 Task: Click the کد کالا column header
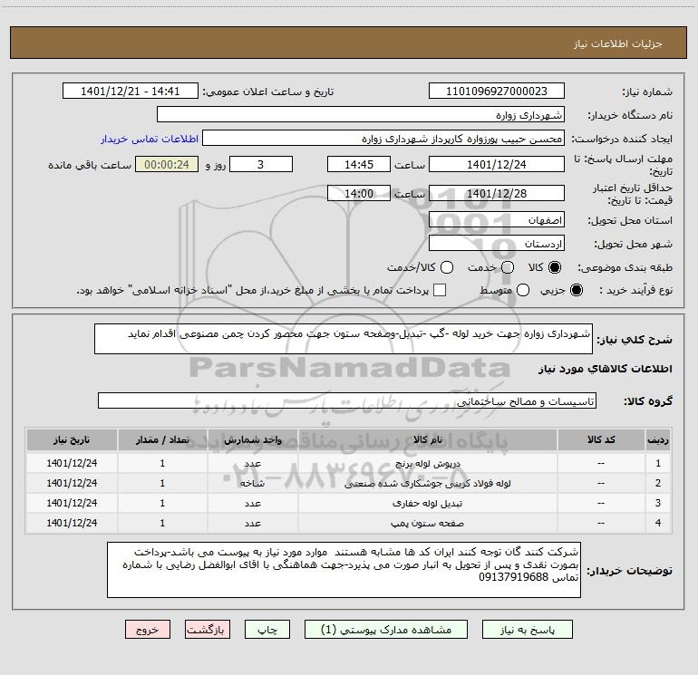pos(601,439)
